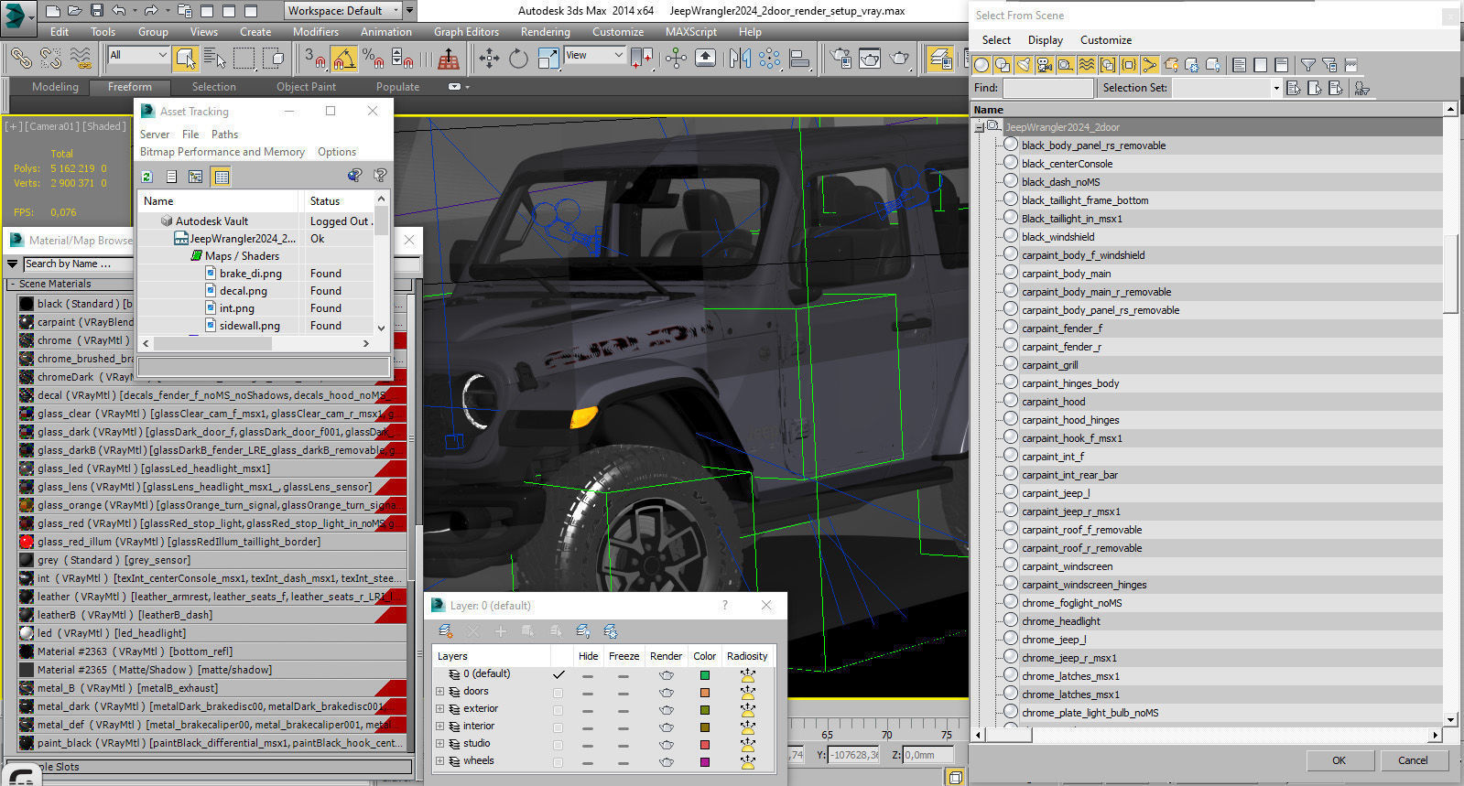Toggle Display Lights filter in Select From Scene

click(x=1024, y=65)
